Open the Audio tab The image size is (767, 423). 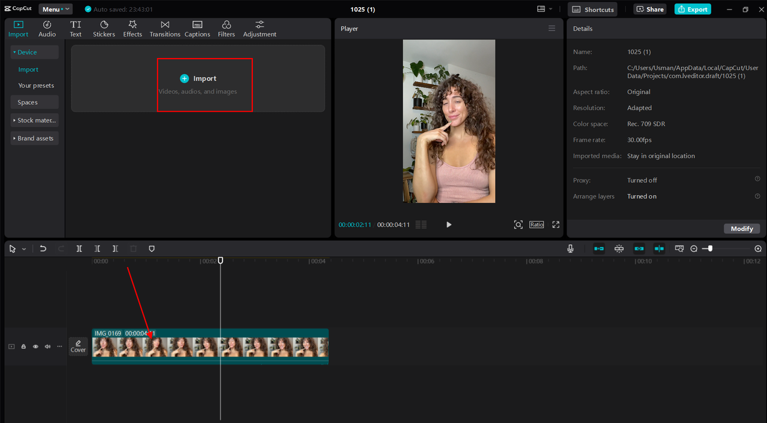[x=47, y=29]
